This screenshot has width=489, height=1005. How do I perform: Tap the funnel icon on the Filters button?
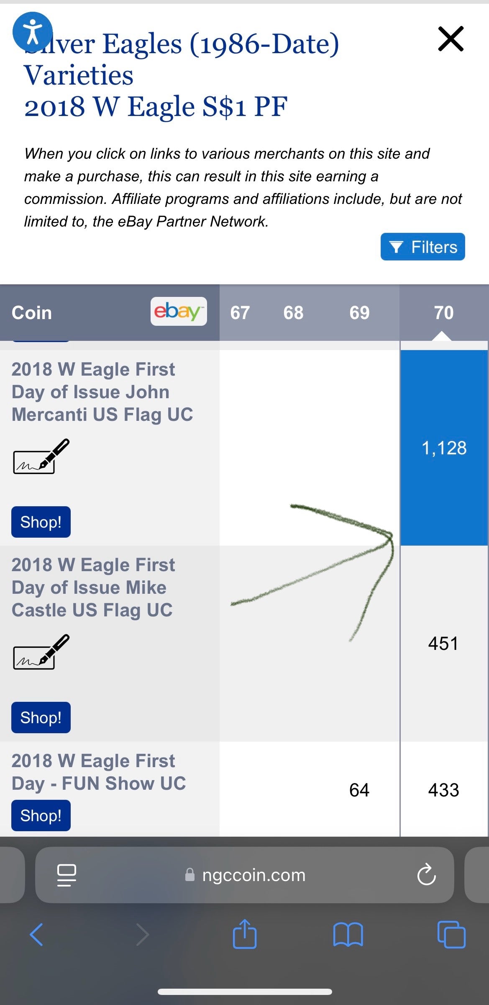tap(398, 247)
